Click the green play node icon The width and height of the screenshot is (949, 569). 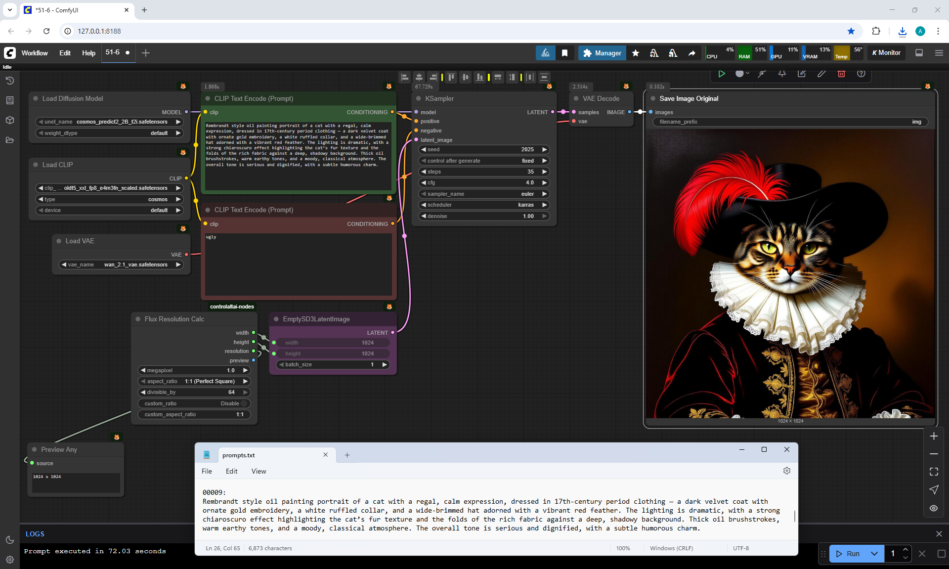pyautogui.click(x=721, y=74)
